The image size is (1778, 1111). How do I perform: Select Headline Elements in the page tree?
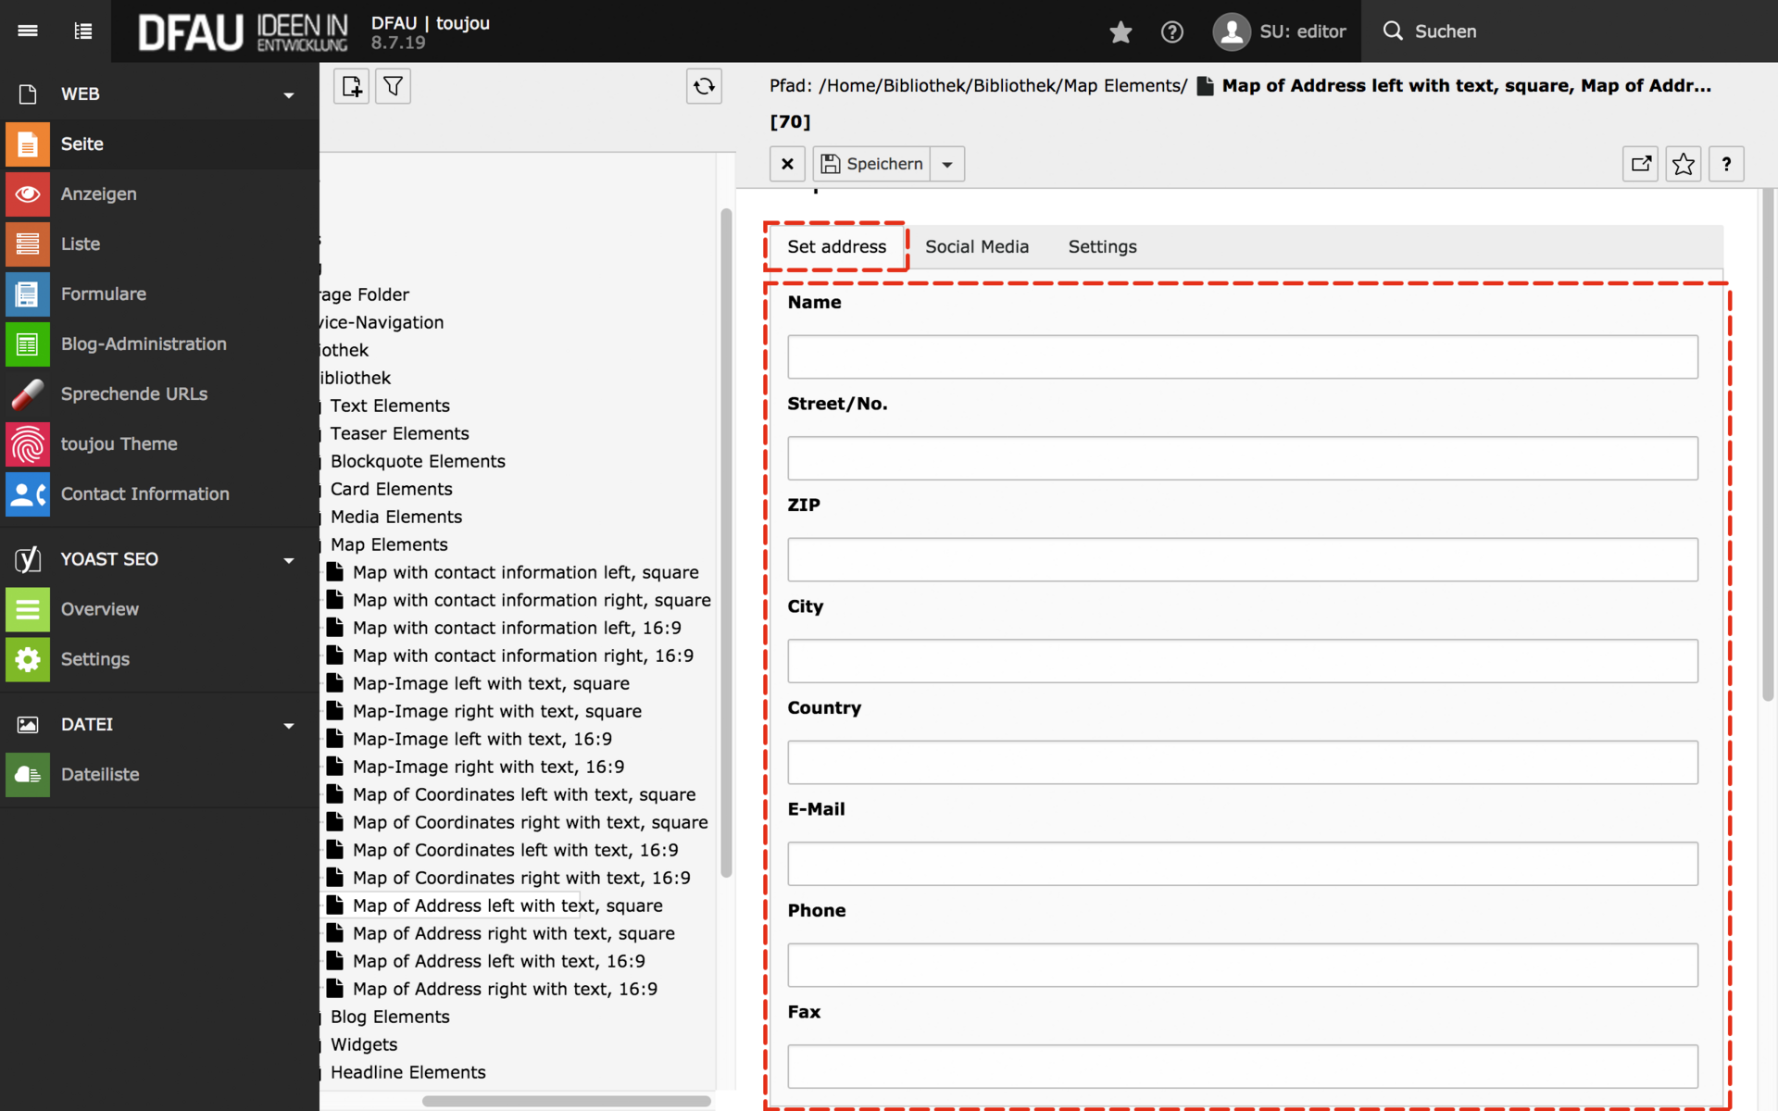pos(407,1072)
